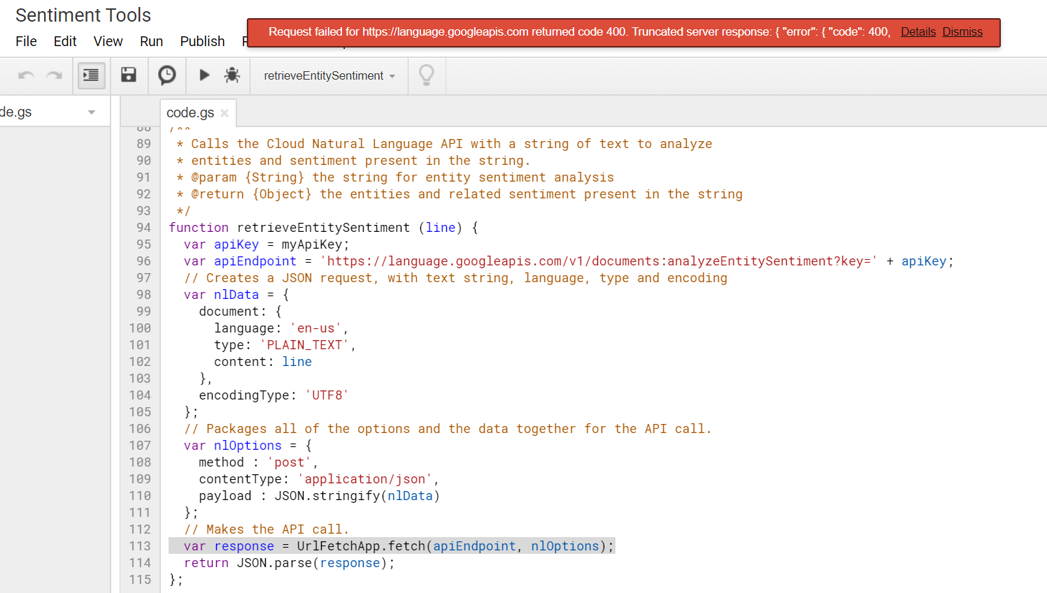Click Details link in error banner

point(918,31)
